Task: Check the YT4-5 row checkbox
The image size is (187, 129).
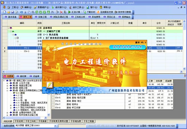Action: [53, 98]
